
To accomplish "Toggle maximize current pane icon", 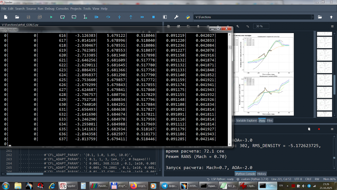I will pos(165,17).
